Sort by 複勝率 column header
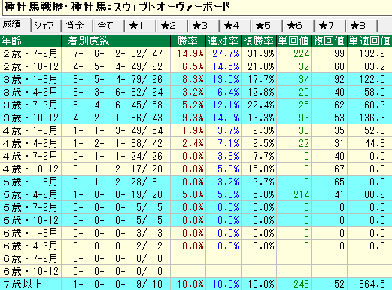 [259, 41]
